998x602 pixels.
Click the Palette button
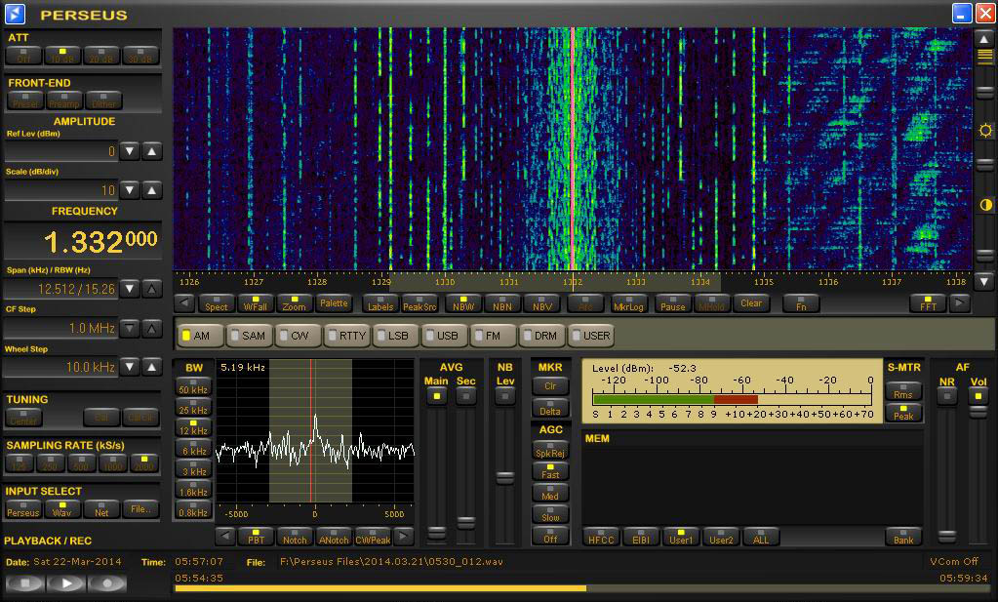(334, 303)
